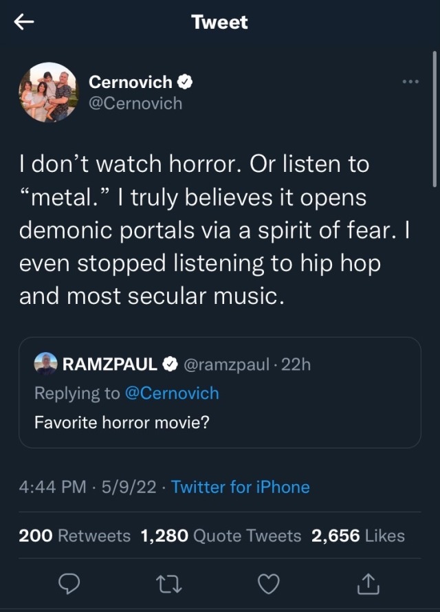
Task: View the 200 Retweets list
Action: point(74,536)
